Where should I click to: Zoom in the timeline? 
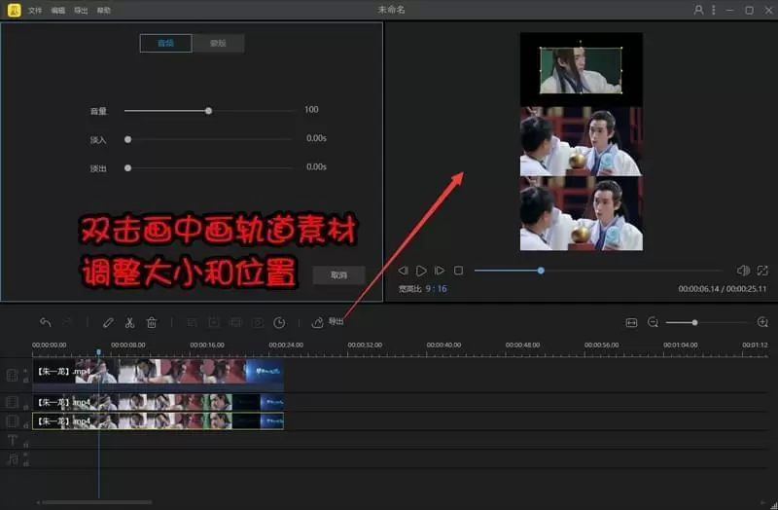[762, 322]
